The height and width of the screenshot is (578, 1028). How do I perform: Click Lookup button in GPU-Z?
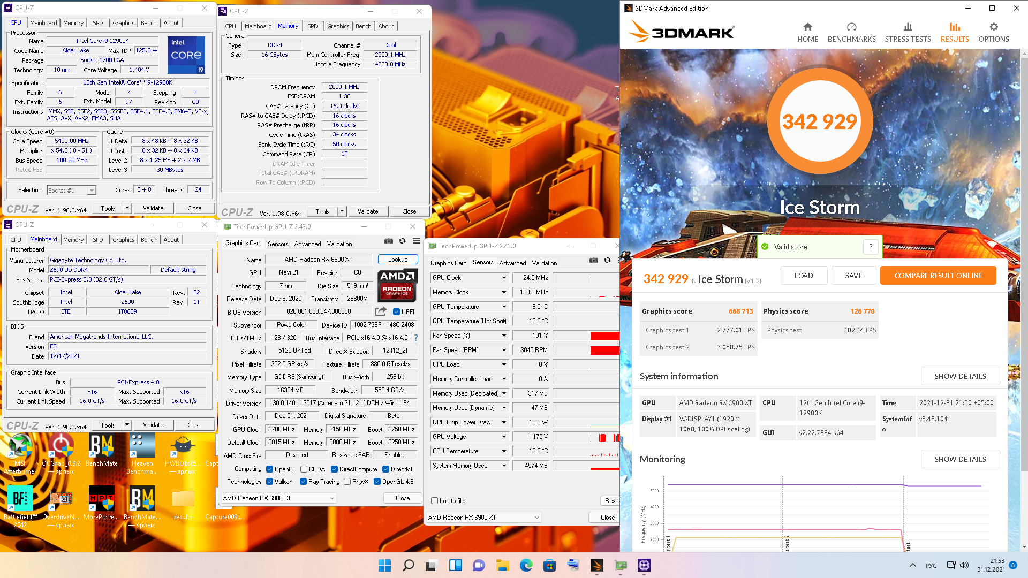[398, 260]
